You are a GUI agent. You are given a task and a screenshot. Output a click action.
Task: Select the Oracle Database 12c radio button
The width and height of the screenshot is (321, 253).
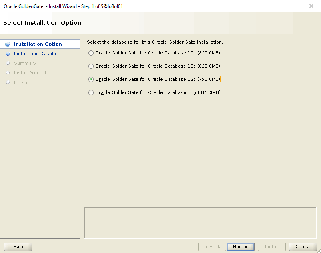click(91, 79)
